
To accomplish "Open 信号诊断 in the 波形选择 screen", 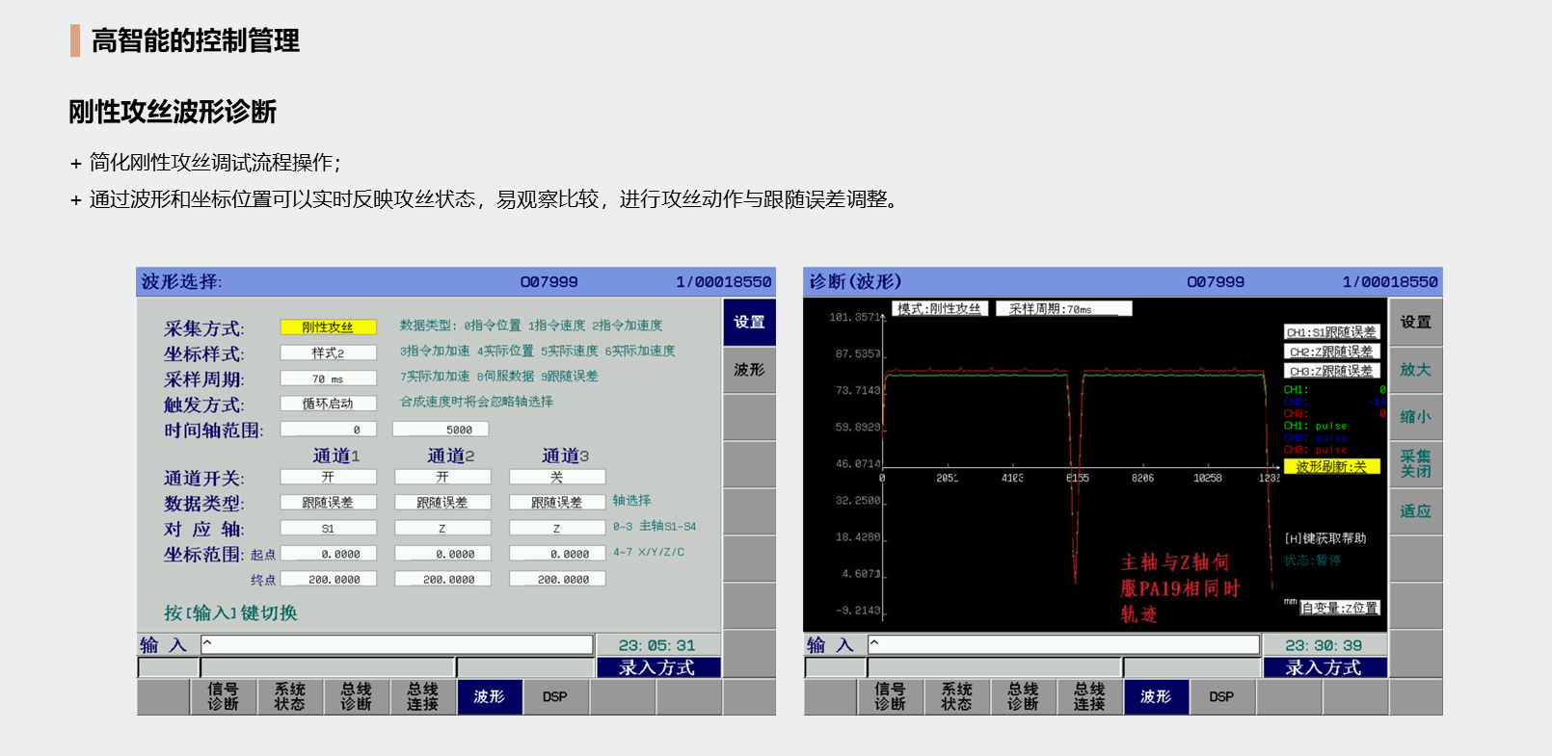I will pyautogui.click(x=223, y=696).
